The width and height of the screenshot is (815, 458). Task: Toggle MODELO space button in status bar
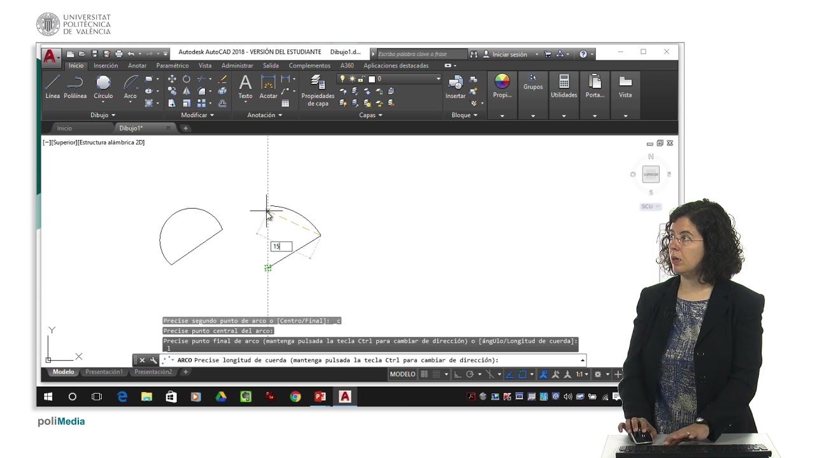[x=402, y=374]
